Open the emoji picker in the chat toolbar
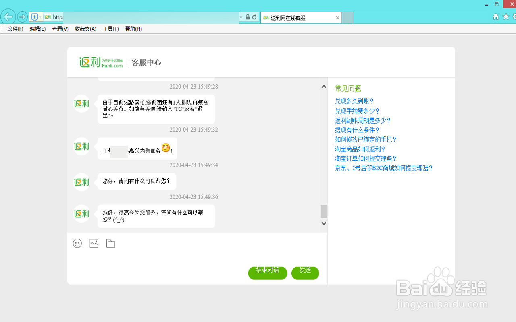 point(77,243)
